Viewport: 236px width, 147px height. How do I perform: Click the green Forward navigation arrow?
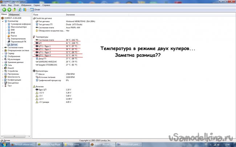8,10
